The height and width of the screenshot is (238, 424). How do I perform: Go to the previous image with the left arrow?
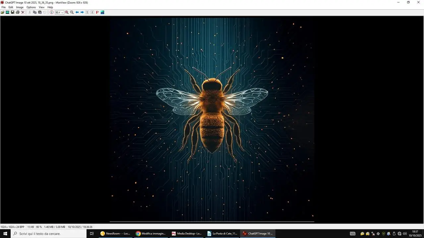[77, 12]
